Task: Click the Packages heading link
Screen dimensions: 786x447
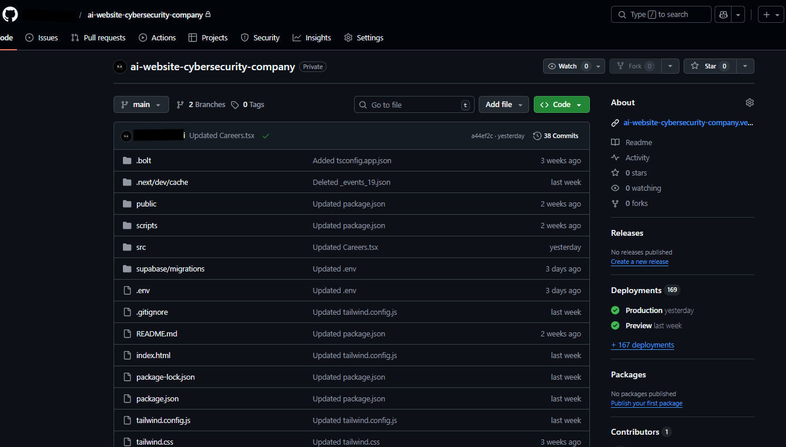Action: click(628, 374)
